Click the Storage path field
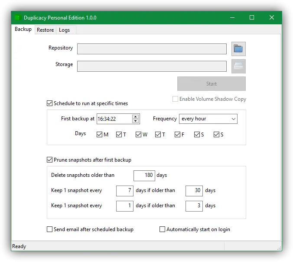The height and width of the screenshot is (262, 293). [x=152, y=66]
